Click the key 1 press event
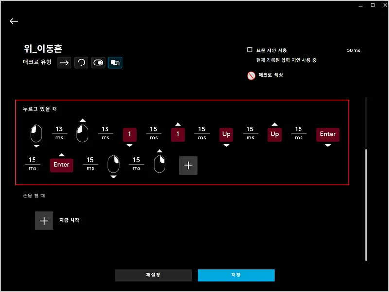The image size is (389, 292). click(129, 134)
